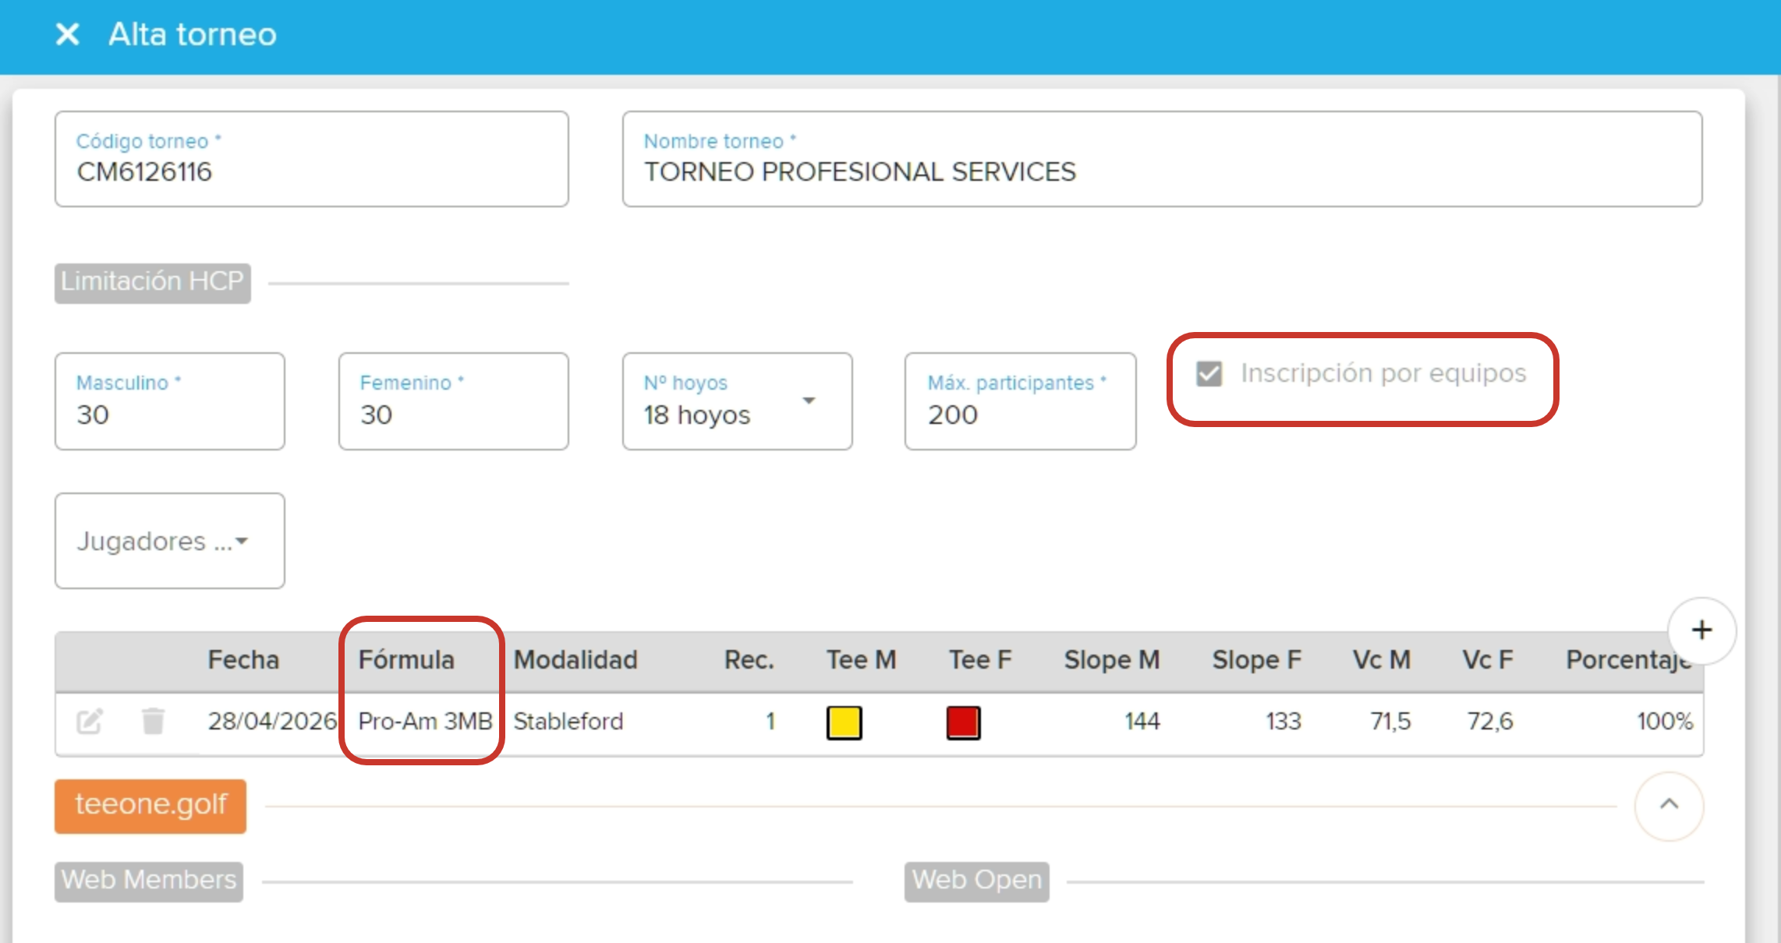Image resolution: width=1781 pixels, height=943 pixels.
Task: Click the Fecha column header
Action: [x=243, y=660]
